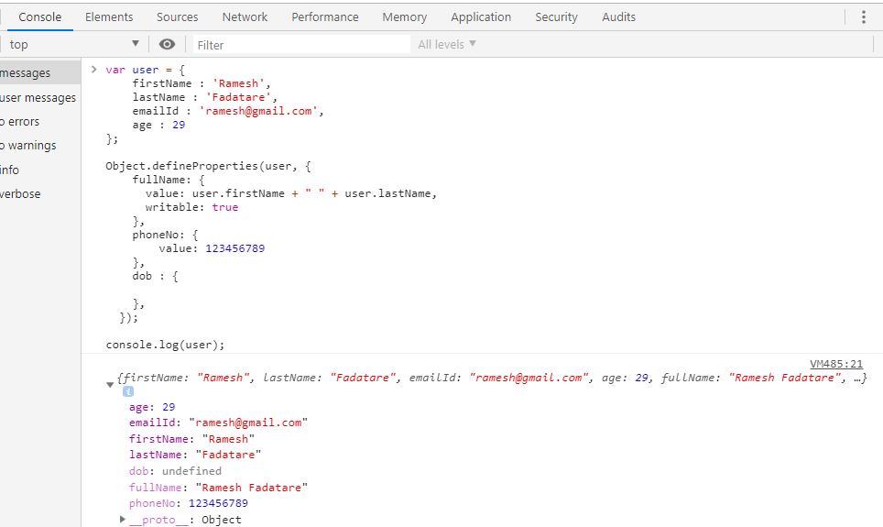
Task: Click the 'value: 123456789' code line
Action: [212, 248]
